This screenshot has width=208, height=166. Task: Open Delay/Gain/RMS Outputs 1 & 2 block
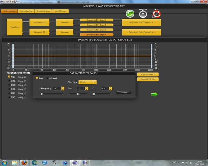142,22
